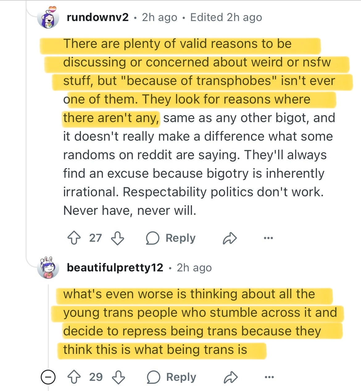Share rundownv2's comment via arrow icon
Image resolution: width=361 pixels, height=391 pixels.
point(230,238)
